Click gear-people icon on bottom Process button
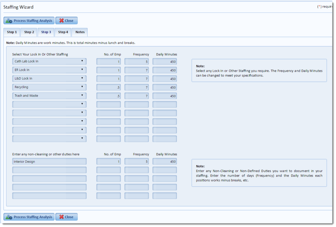This screenshot has width=336, height=227. coord(9,217)
